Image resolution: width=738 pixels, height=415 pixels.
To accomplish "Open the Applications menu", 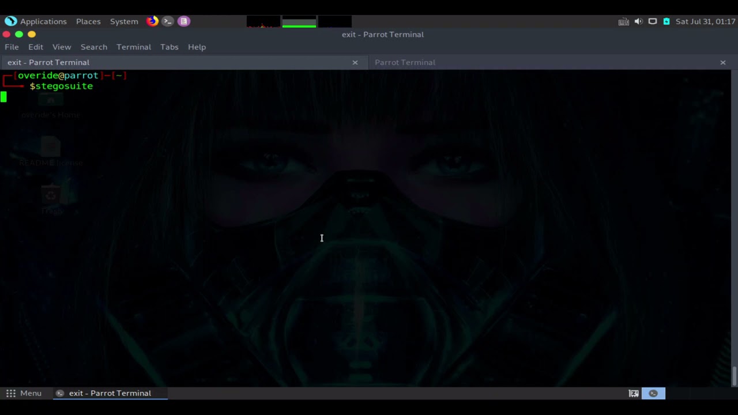I will point(43,21).
